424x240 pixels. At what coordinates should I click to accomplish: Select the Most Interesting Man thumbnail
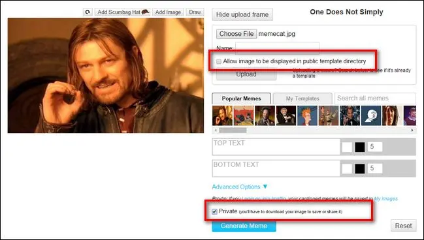tap(285, 115)
